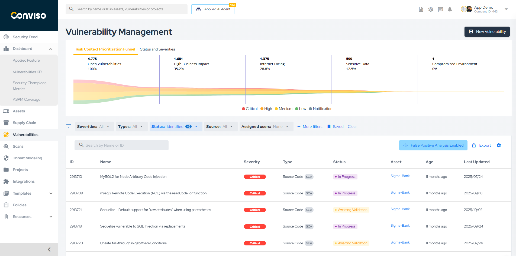The width and height of the screenshot is (516, 256).
Task: Open the Security Feed section
Action: [25, 37]
